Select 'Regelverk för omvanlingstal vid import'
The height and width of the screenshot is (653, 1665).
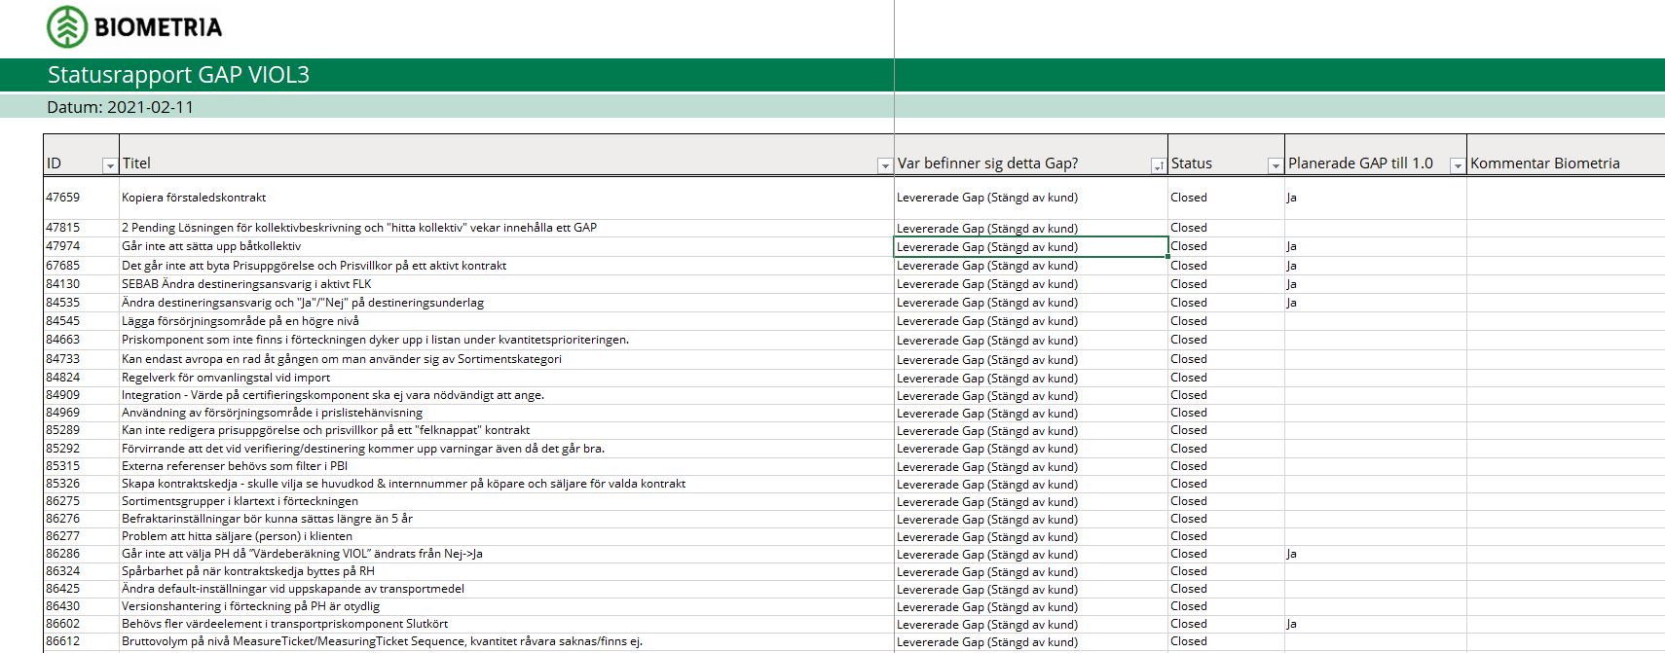[x=226, y=378]
